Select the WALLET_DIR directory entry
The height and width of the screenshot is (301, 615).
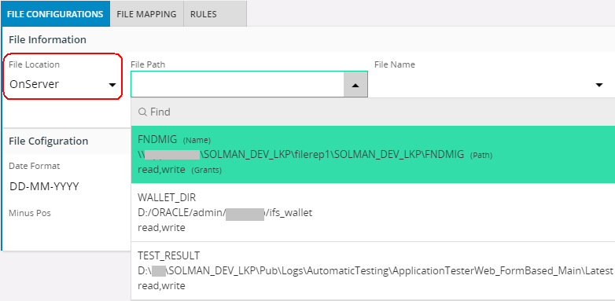pos(373,212)
